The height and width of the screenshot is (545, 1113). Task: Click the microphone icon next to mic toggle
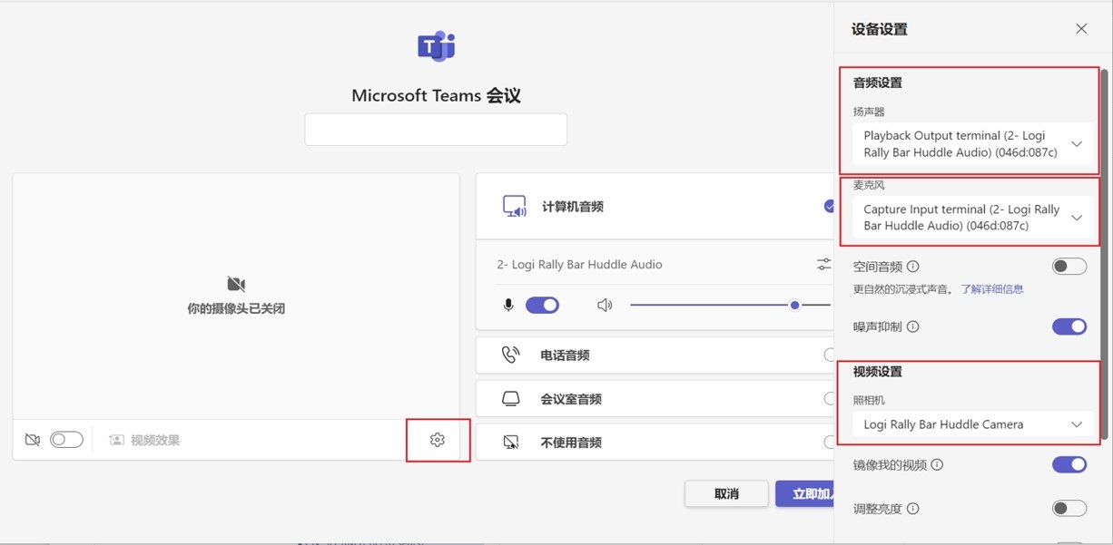click(x=508, y=306)
